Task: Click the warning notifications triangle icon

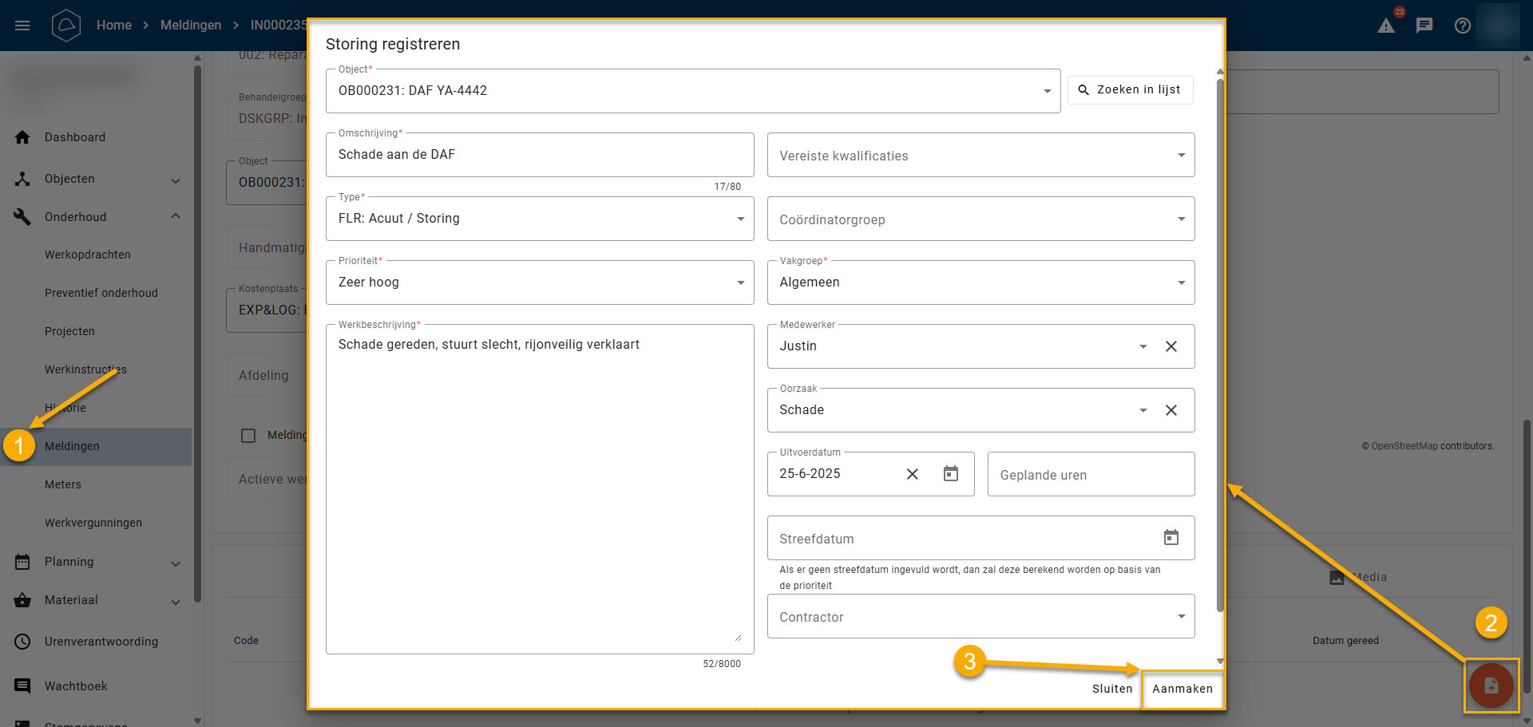Action: pyautogui.click(x=1386, y=26)
